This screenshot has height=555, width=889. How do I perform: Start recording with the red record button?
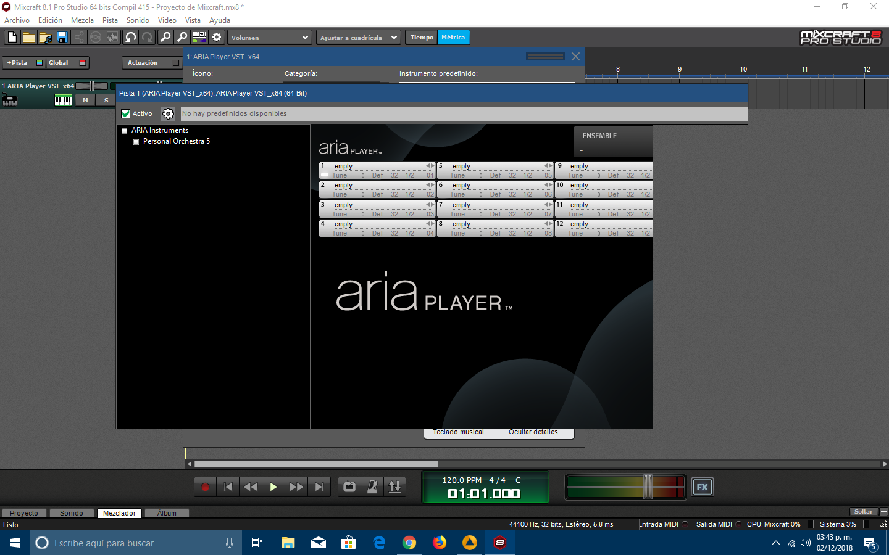coord(205,487)
